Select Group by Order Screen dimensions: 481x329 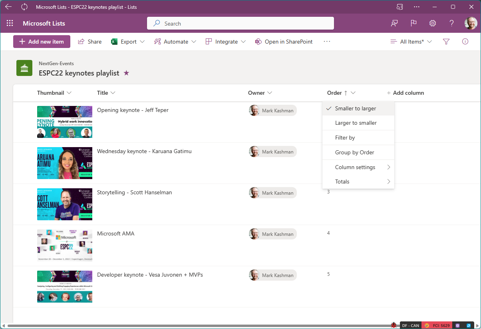click(x=354, y=152)
